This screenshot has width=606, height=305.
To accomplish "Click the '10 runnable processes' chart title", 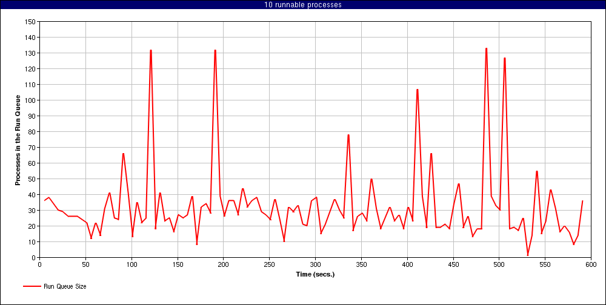I will (x=302, y=5).
